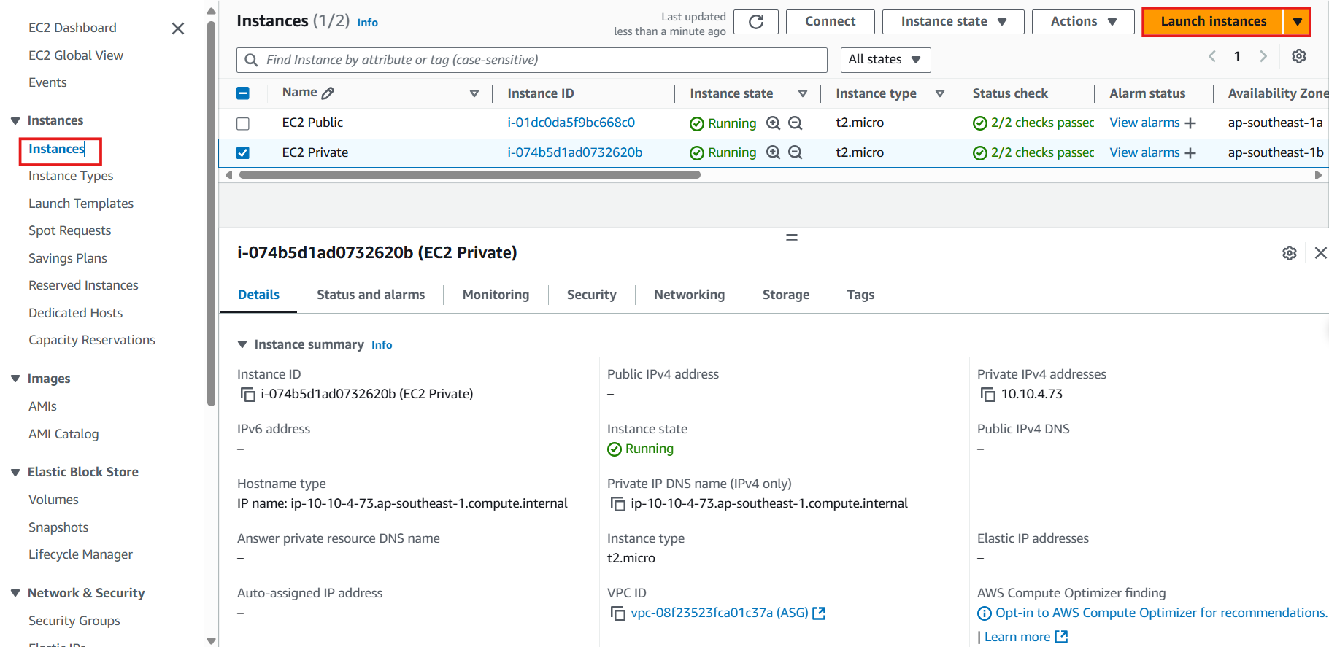The height and width of the screenshot is (647, 1329).
Task: Open table preferences gear icon
Action: (x=1298, y=56)
